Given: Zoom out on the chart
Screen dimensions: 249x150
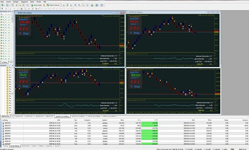Looking at the screenshot, I should (x=79, y=5).
